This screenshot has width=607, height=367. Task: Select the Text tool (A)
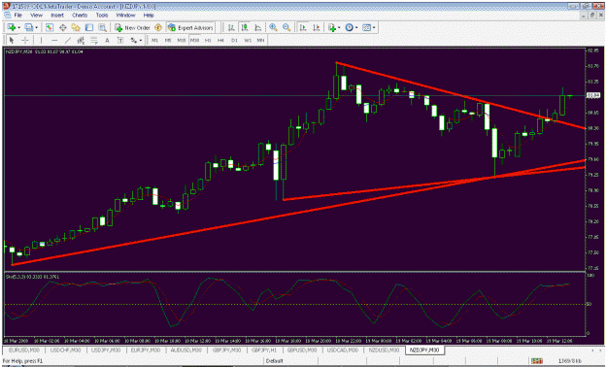coord(107,40)
